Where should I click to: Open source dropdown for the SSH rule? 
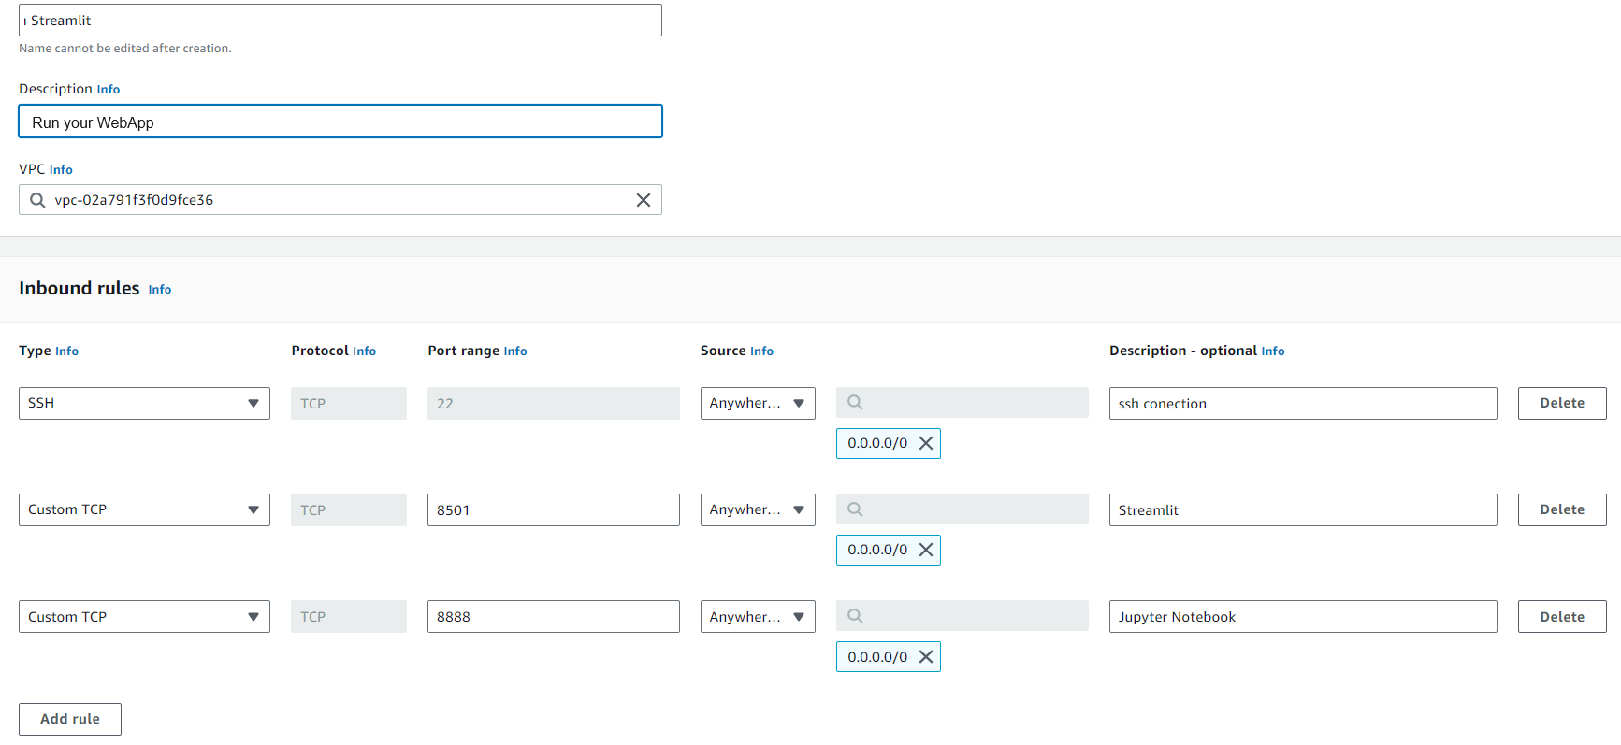(758, 403)
